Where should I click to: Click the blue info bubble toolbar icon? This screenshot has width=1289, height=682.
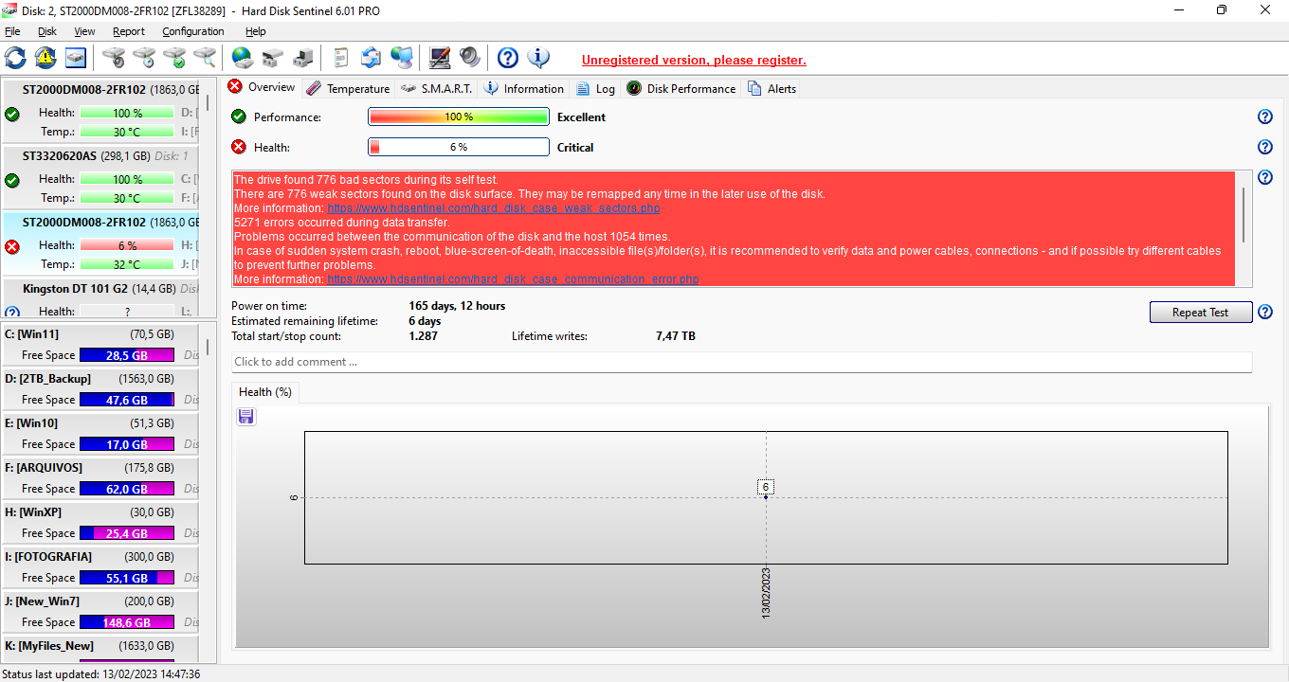tap(538, 58)
